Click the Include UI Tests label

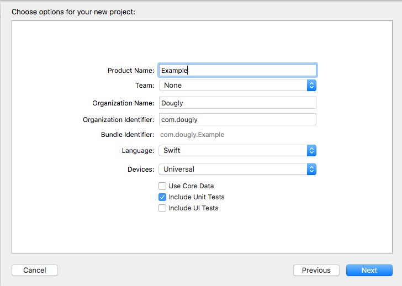coord(194,208)
